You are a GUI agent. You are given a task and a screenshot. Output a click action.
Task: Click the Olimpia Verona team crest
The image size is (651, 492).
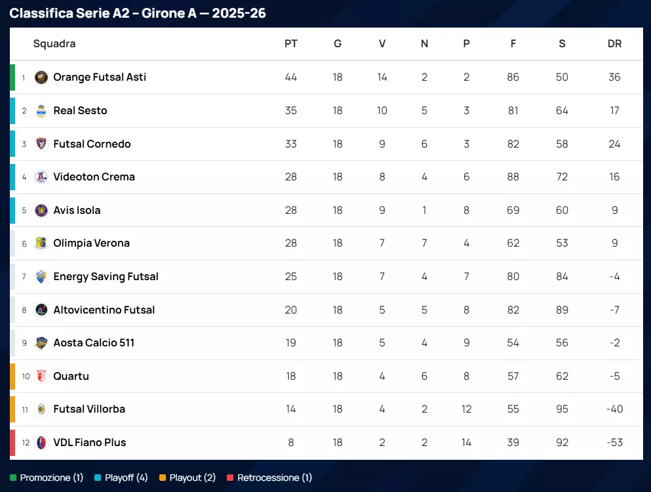41,243
